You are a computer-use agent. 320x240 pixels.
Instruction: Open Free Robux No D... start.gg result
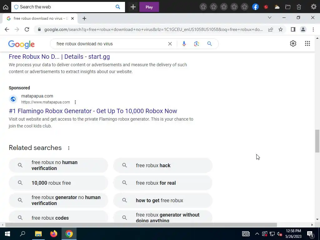59,57
